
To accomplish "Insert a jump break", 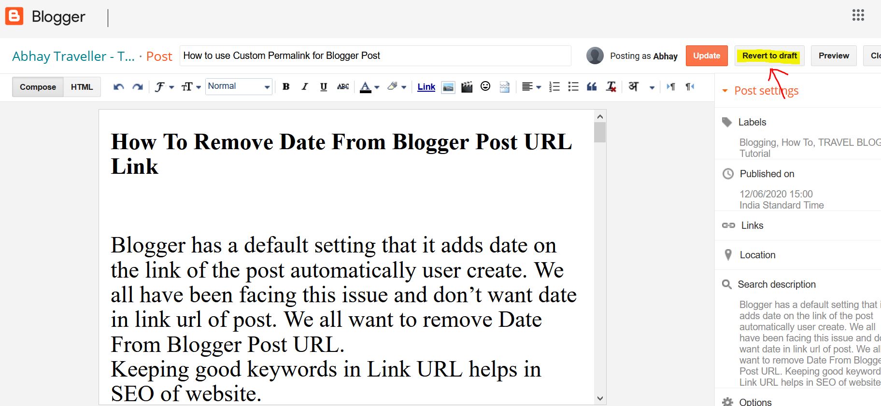I will click(x=504, y=87).
